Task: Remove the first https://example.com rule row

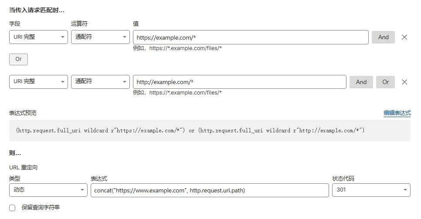Action: (404, 37)
